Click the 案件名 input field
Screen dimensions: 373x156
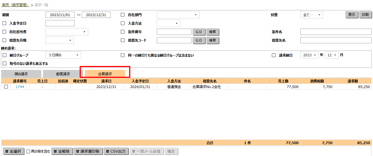click(x=336, y=32)
